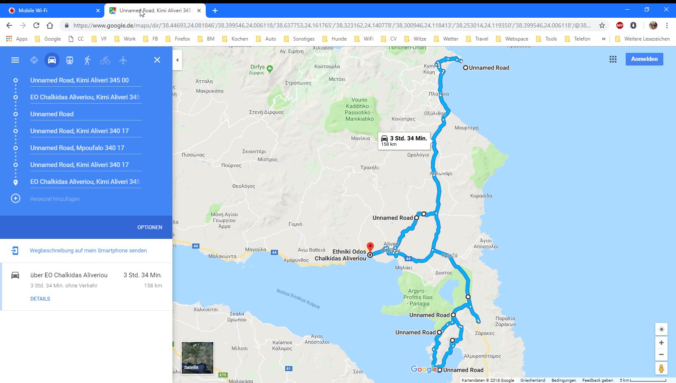The height and width of the screenshot is (383, 676).
Task: Open the Google apps grid
Action: click(613, 59)
